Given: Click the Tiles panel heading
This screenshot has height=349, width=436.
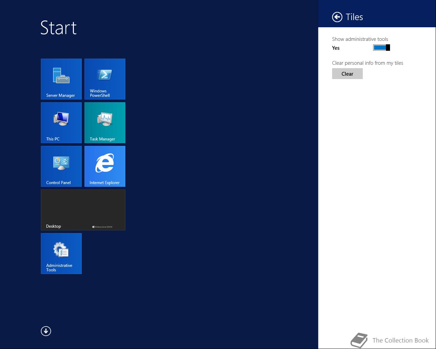Looking at the screenshot, I should point(354,17).
